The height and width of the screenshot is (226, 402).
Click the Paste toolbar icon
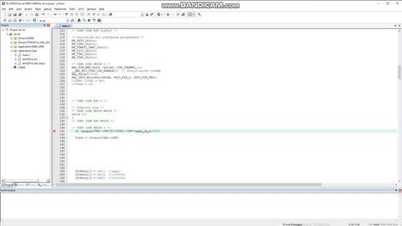[x=36, y=14]
